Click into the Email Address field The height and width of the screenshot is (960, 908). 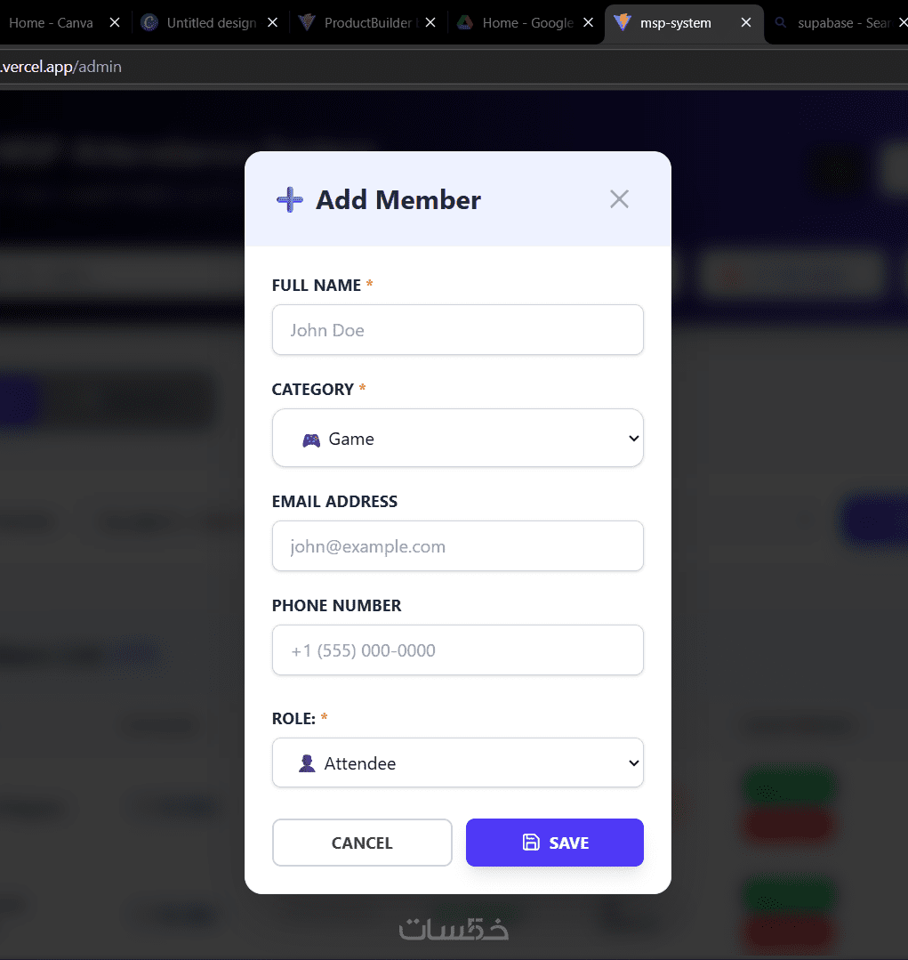pos(457,546)
